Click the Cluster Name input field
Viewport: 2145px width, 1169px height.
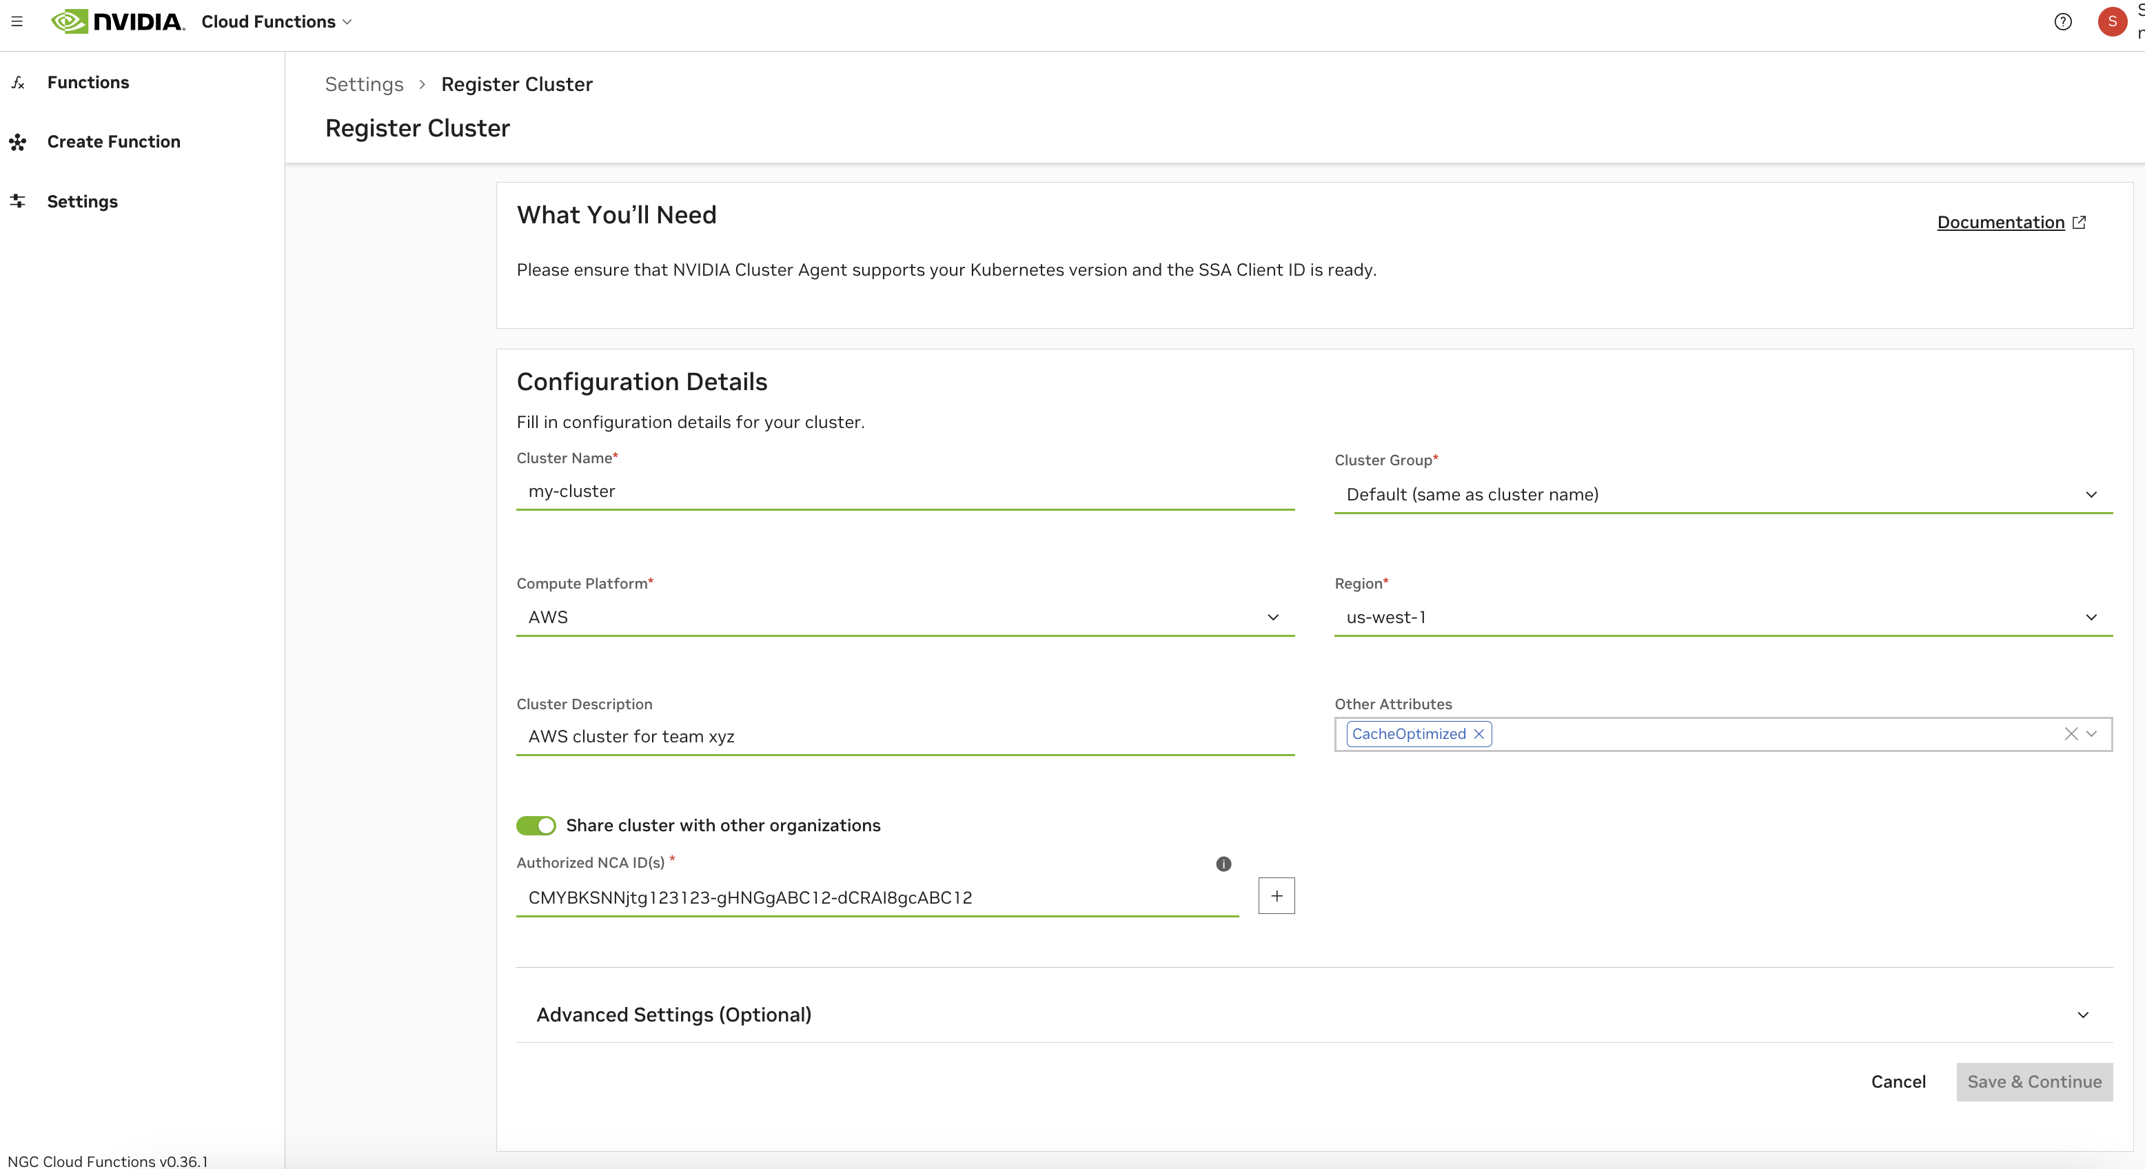point(905,491)
